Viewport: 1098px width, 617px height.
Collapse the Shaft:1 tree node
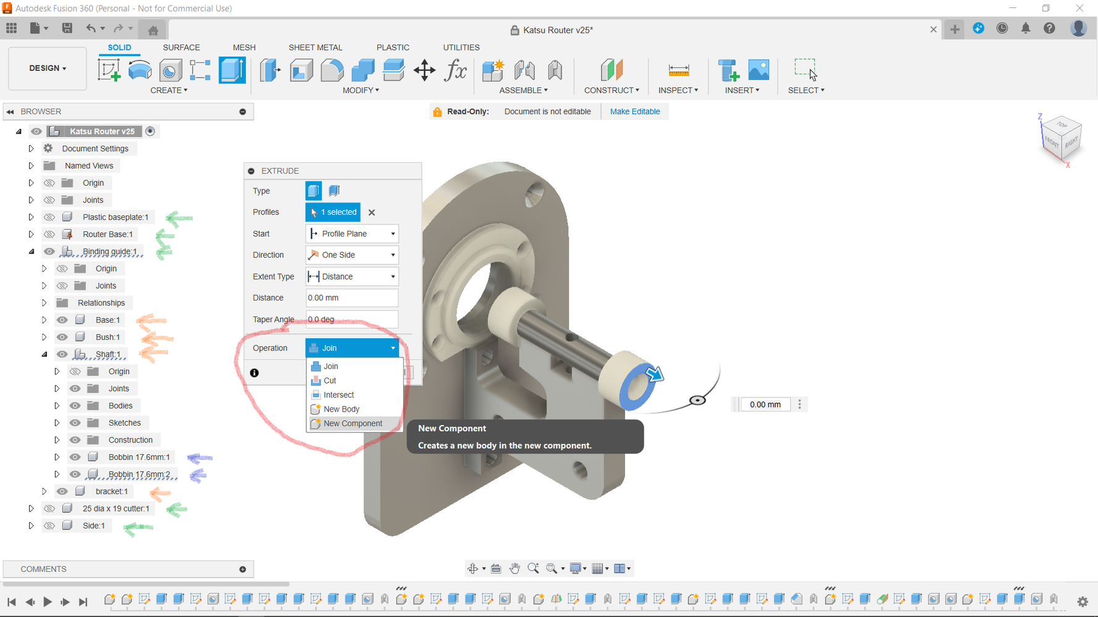[x=44, y=354]
